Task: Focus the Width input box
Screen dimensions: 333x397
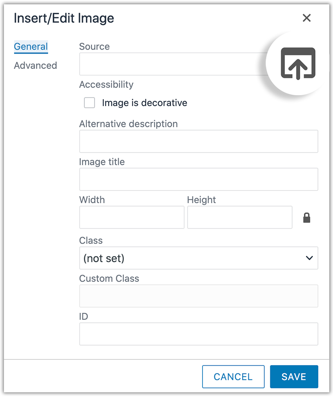Action: (132, 217)
